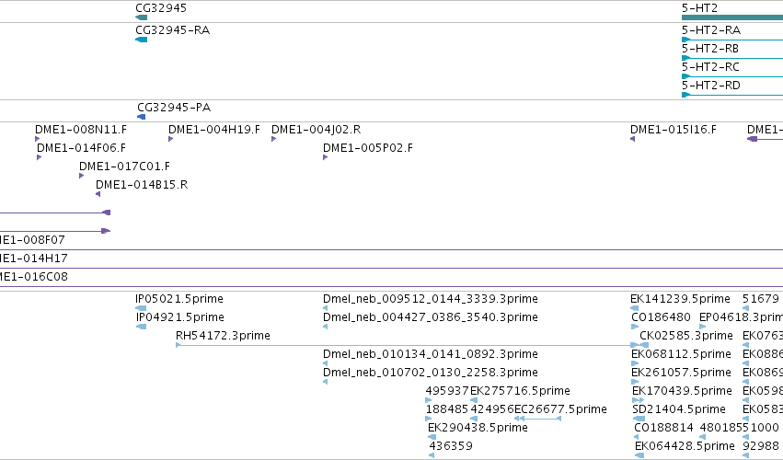Select the CG32945 gene label
Screen dimensions: 783x460
point(161,8)
